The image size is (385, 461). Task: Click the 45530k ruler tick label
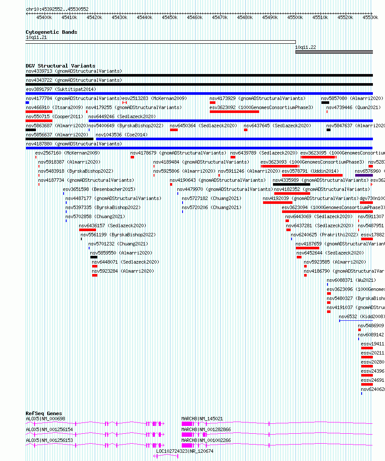coord(370,17)
